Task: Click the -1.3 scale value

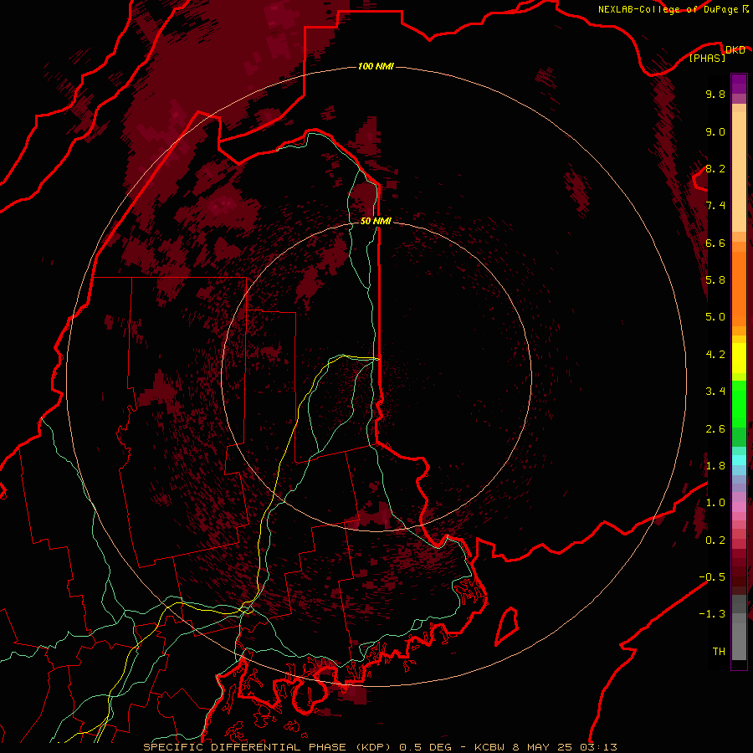Action: point(712,614)
